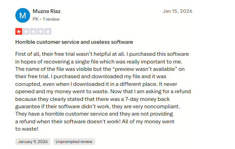Click the 'Jan 15, 2026' posting date
The image size is (235, 149).
pos(177,11)
